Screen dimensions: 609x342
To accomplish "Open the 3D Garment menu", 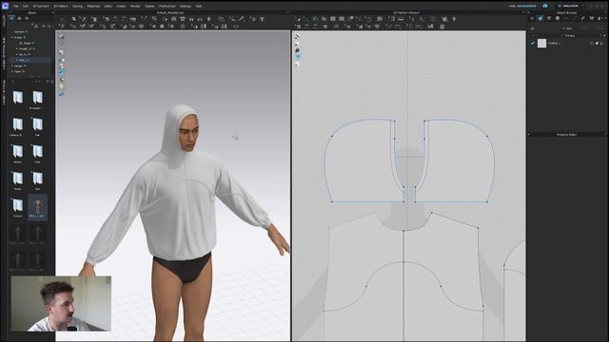I will tap(41, 7).
